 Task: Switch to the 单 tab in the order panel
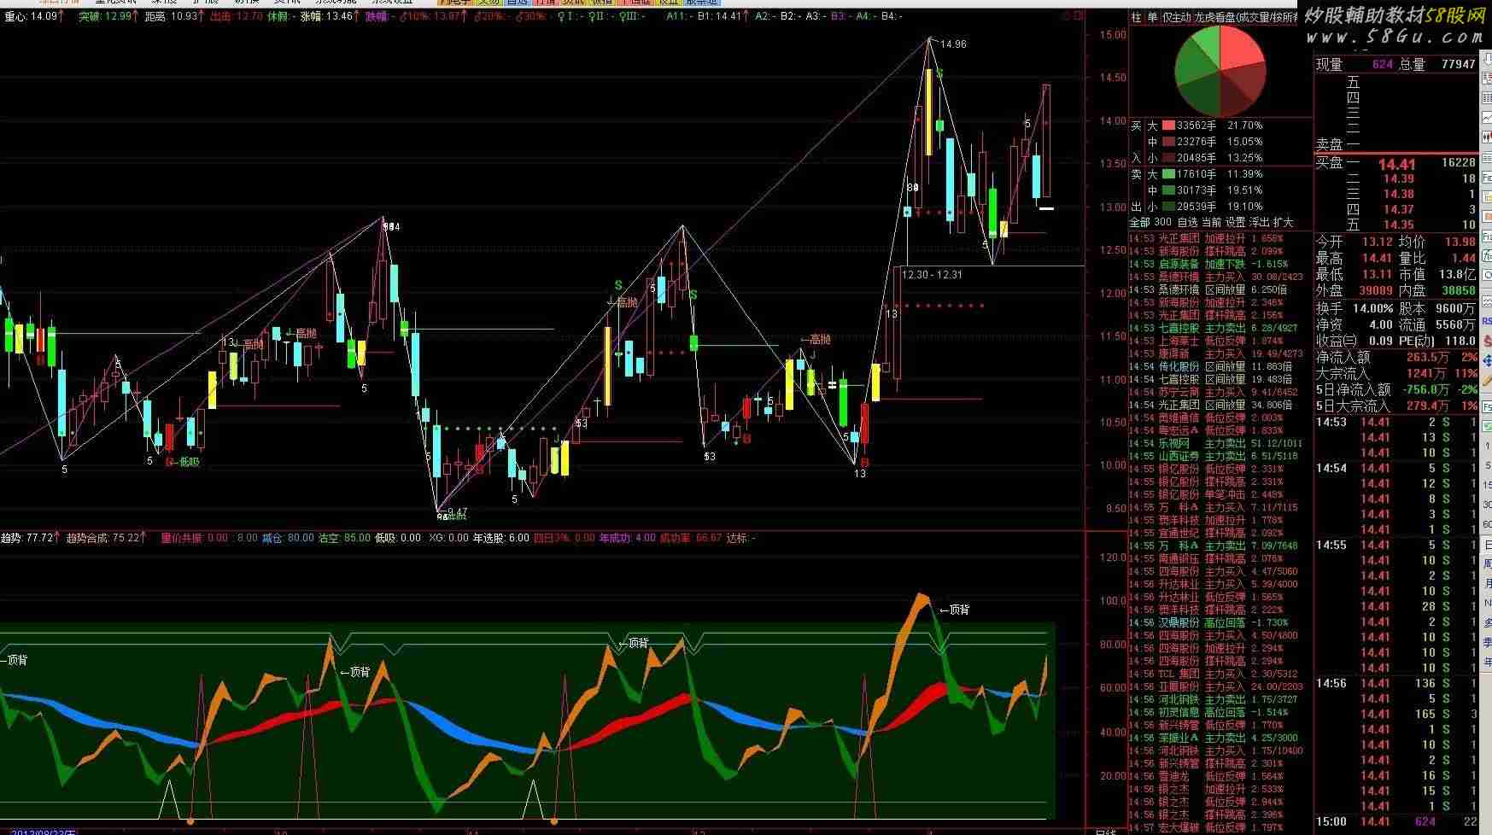tap(1152, 17)
